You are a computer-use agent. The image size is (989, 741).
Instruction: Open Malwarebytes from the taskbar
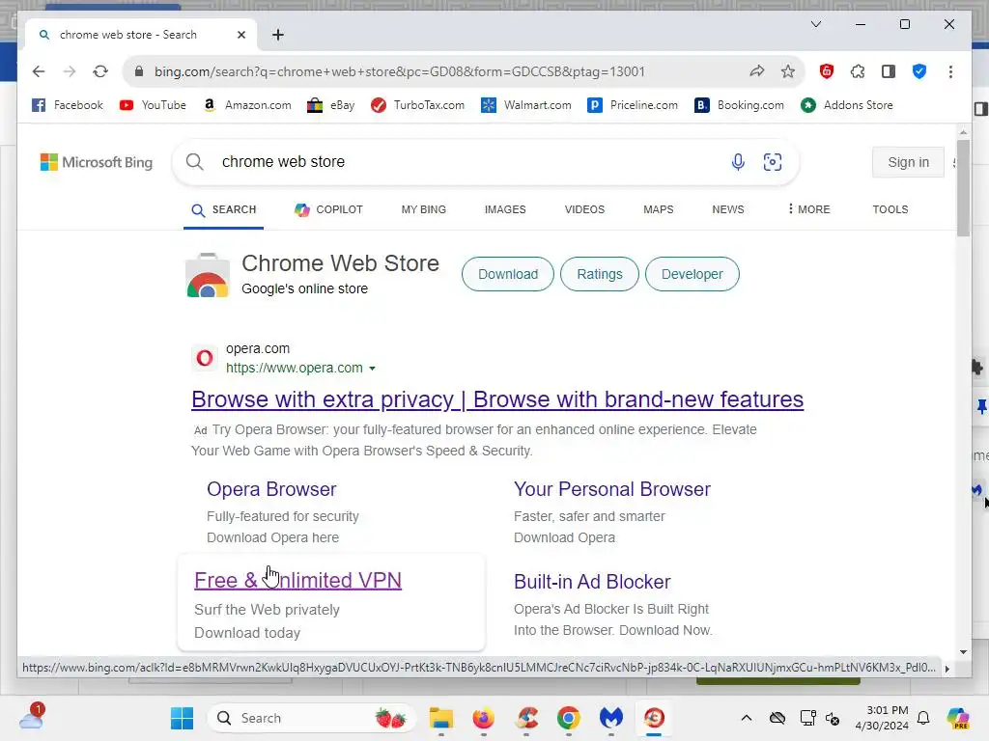611,718
